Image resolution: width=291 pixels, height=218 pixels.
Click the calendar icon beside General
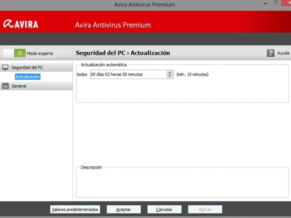[x=5, y=86]
